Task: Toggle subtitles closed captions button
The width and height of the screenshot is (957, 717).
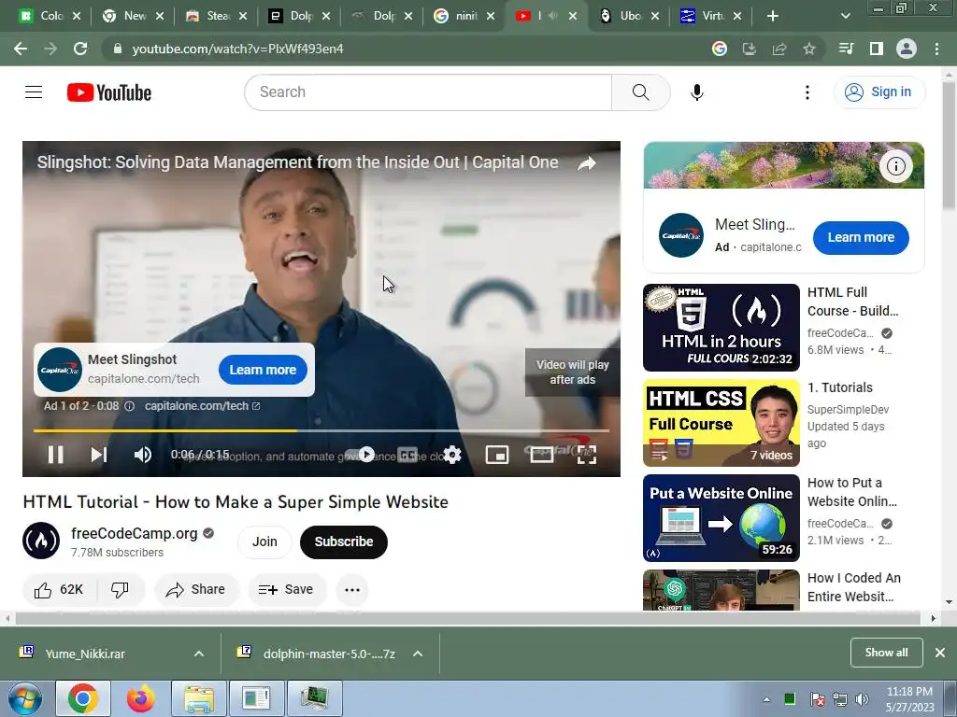Action: [x=407, y=455]
